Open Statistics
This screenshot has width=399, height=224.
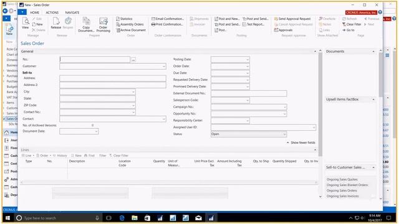pyautogui.click(x=124, y=19)
